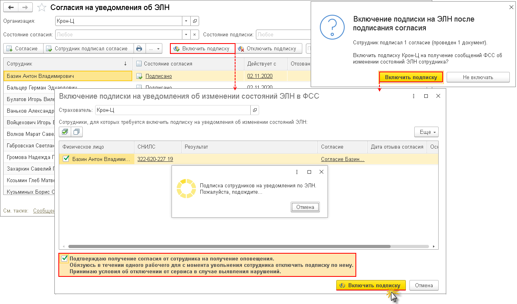Add form to favorites with star icon
Screen dimensions: 517x304
pos(41,8)
